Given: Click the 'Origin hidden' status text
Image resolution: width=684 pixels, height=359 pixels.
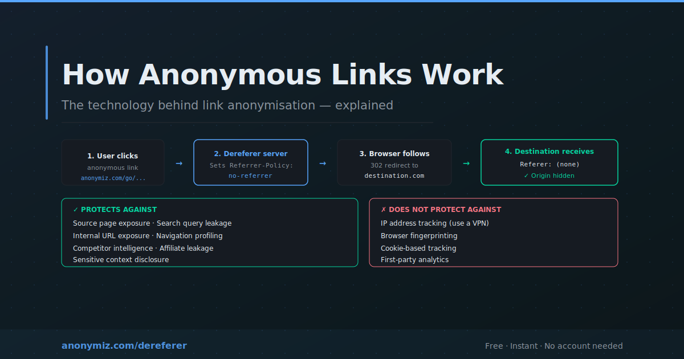Looking at the screenshot, I should coord(549,176).
